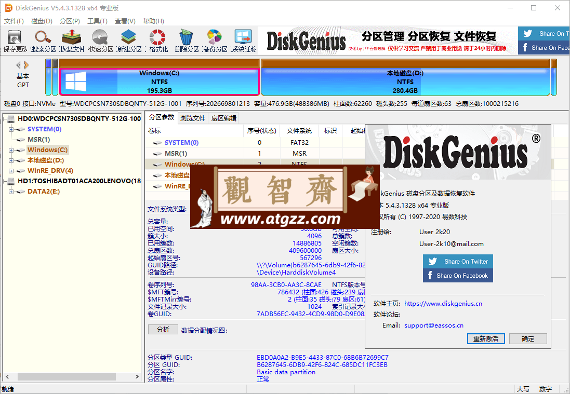Expand Windows(C:) tree node
This screenshot has width=570, height=394.
(x=11, y=150)
